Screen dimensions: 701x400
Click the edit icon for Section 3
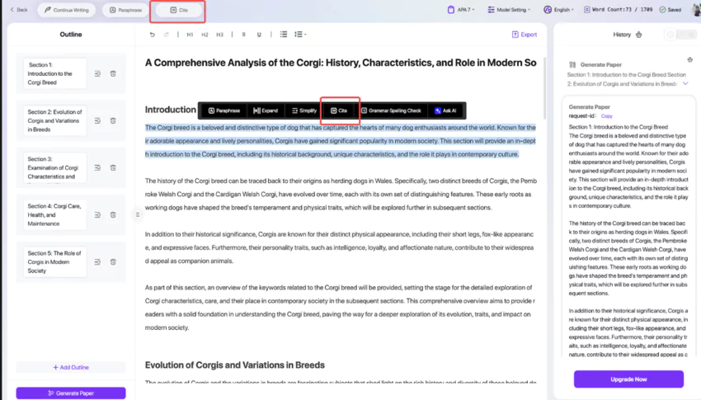97,167
